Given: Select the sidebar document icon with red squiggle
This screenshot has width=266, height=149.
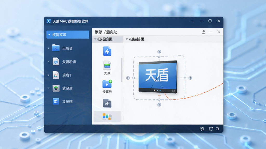Looking at the screenshot, I should coord(56,75).
